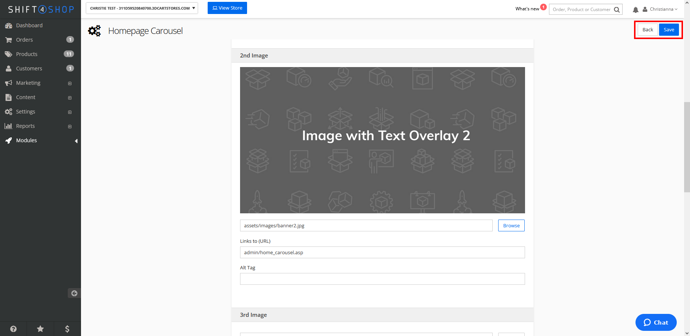Click What's new notification badge
Image resolution: width=690 pixels, height=336 pixels.
543,7
